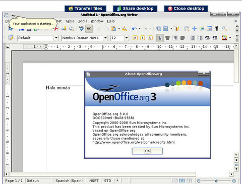Open Paragraph Style dropdown arrow
Viewport: 242px width, 184px height.
click(56, 38)
